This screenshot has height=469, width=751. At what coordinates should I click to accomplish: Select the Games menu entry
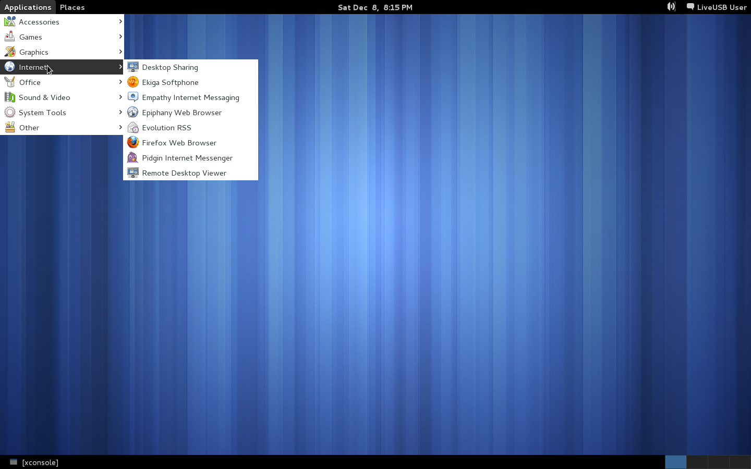[x=62, y=36]
